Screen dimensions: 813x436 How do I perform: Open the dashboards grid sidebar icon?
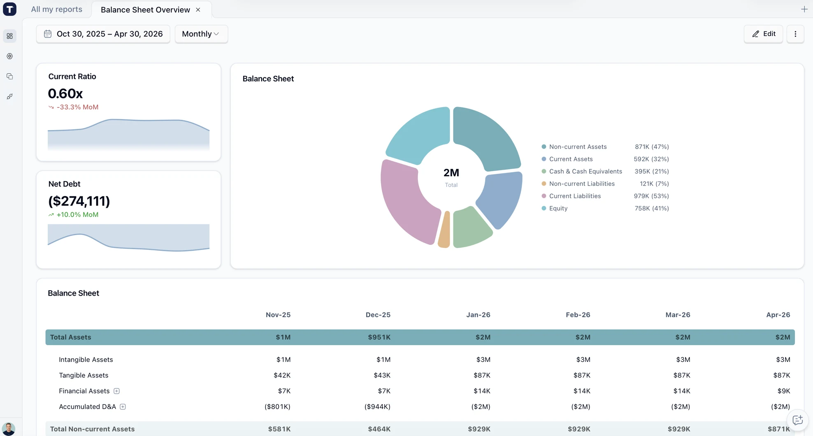[x=9, y=36]
